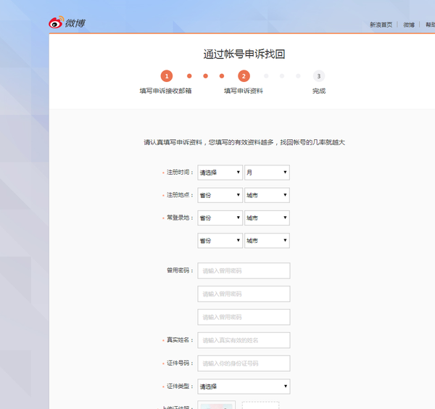
Task: Open the 帮助 link in the header
Action: 430,25
